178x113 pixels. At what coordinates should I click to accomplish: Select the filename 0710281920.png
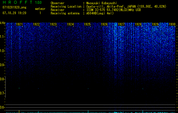(x=14, y=7)
